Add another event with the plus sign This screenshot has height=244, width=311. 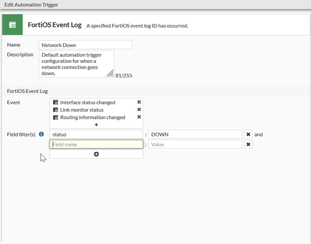point(96,125)
